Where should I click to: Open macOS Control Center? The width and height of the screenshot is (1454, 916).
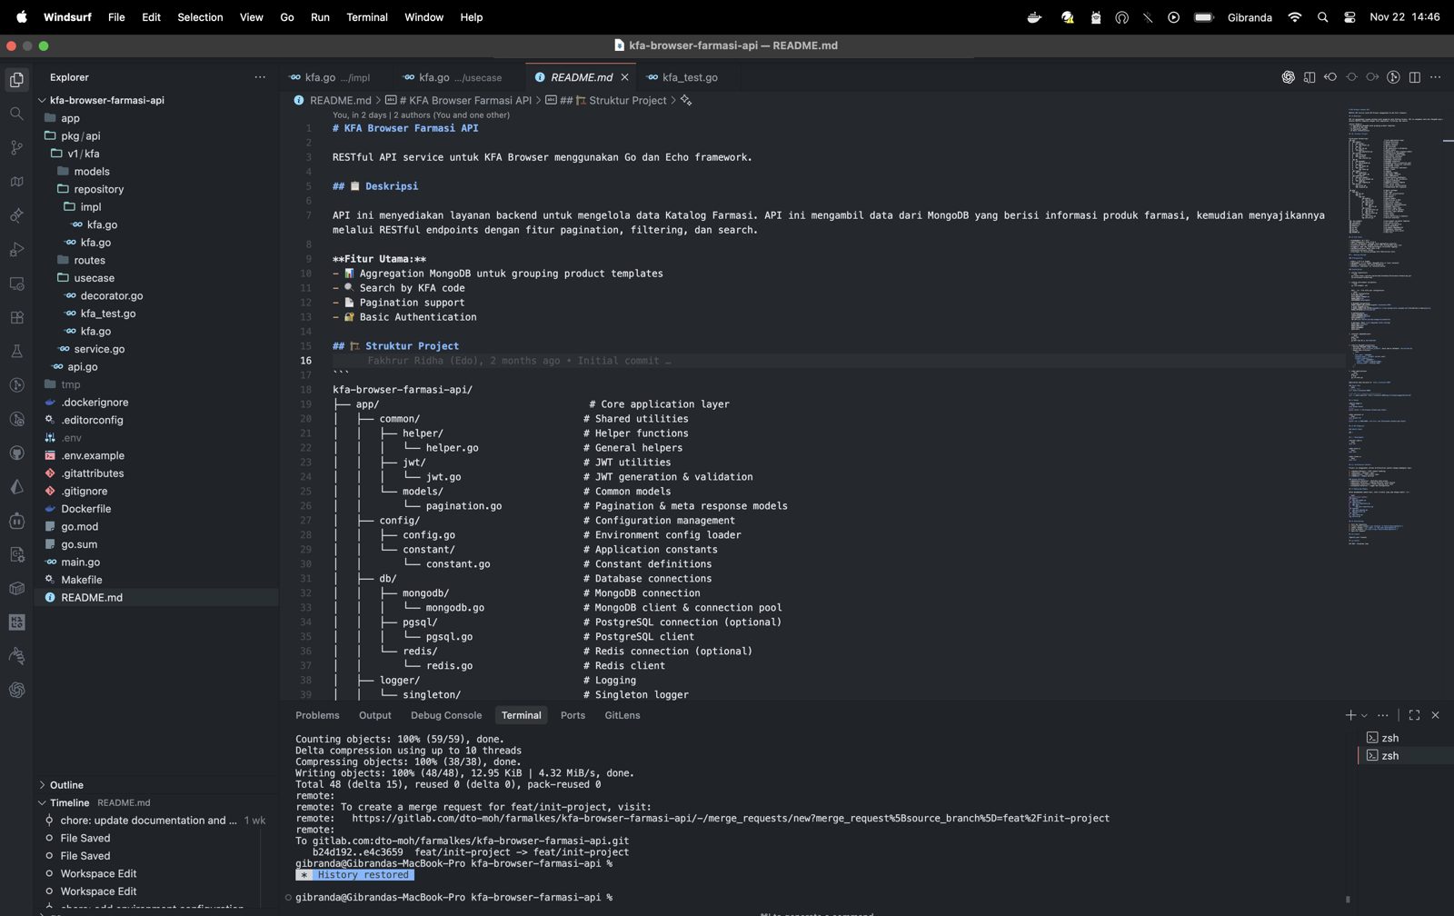1349,17
